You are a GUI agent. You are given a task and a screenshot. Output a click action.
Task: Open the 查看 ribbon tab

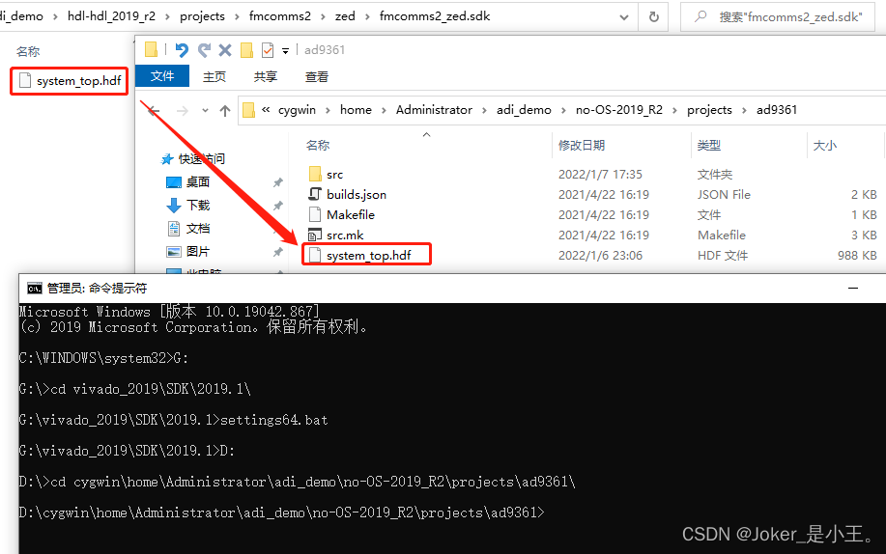click(x=317, y=77)
